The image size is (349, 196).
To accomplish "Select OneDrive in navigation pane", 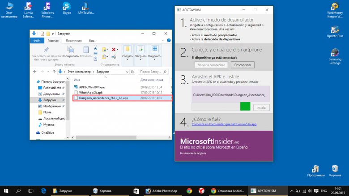I will (47, 133).
